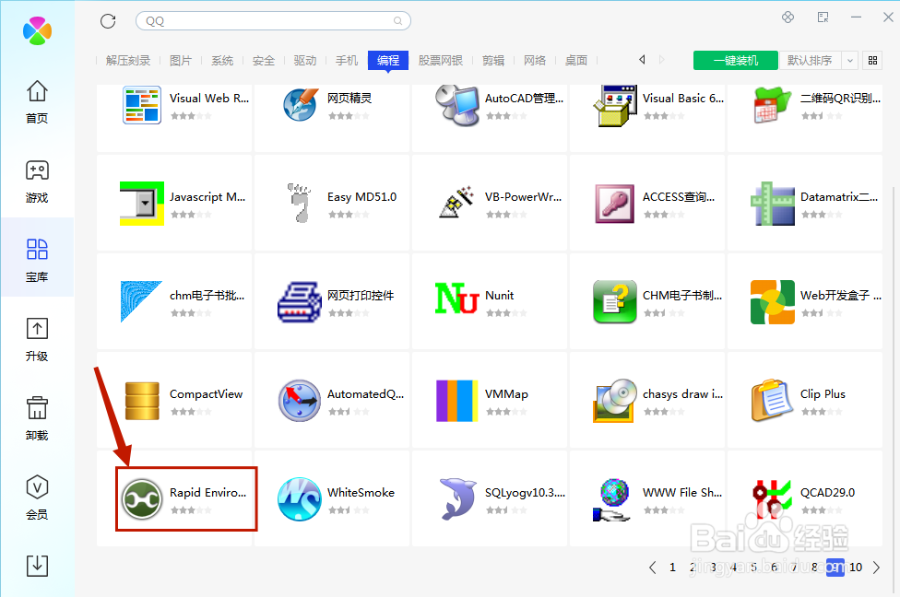Switch to the 手机 category tab
Viewport: 900px width, 597px height.
pyautogui.click(x=347, y=60)
